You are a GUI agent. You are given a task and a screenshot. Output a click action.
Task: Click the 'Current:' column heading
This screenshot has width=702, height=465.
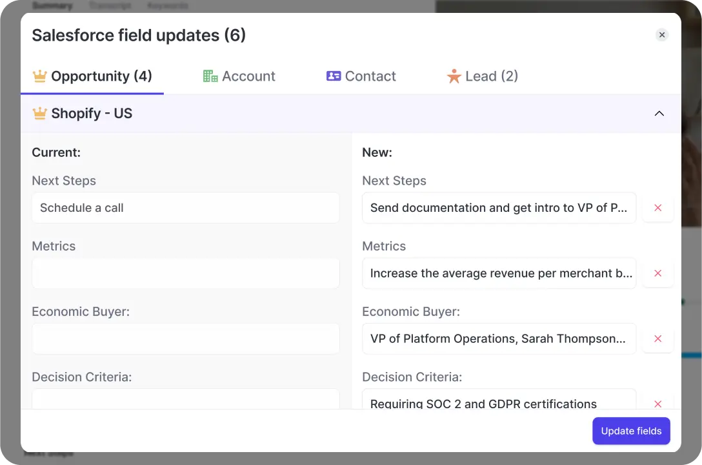coord(56,153)
